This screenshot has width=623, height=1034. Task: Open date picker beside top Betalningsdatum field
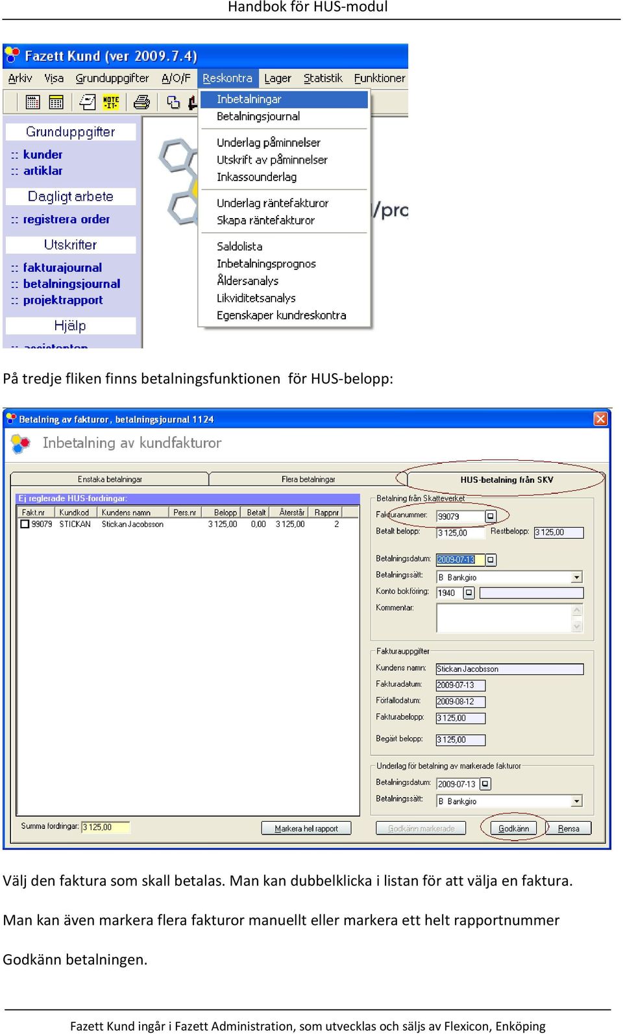pyautogui.click(x=491, y=560)
